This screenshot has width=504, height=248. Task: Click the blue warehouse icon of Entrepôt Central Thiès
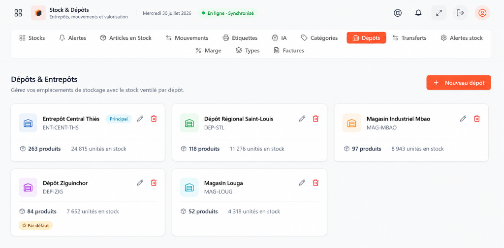28,123
